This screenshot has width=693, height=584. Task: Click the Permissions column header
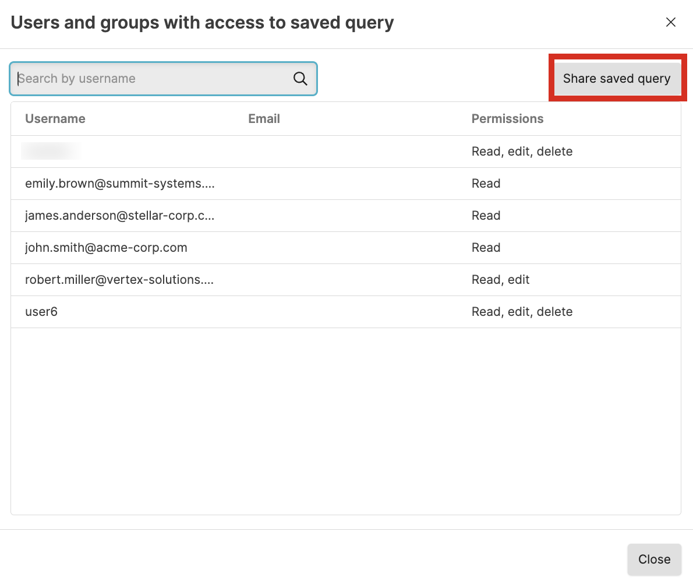pyautogui.click(x=507, y=119)
